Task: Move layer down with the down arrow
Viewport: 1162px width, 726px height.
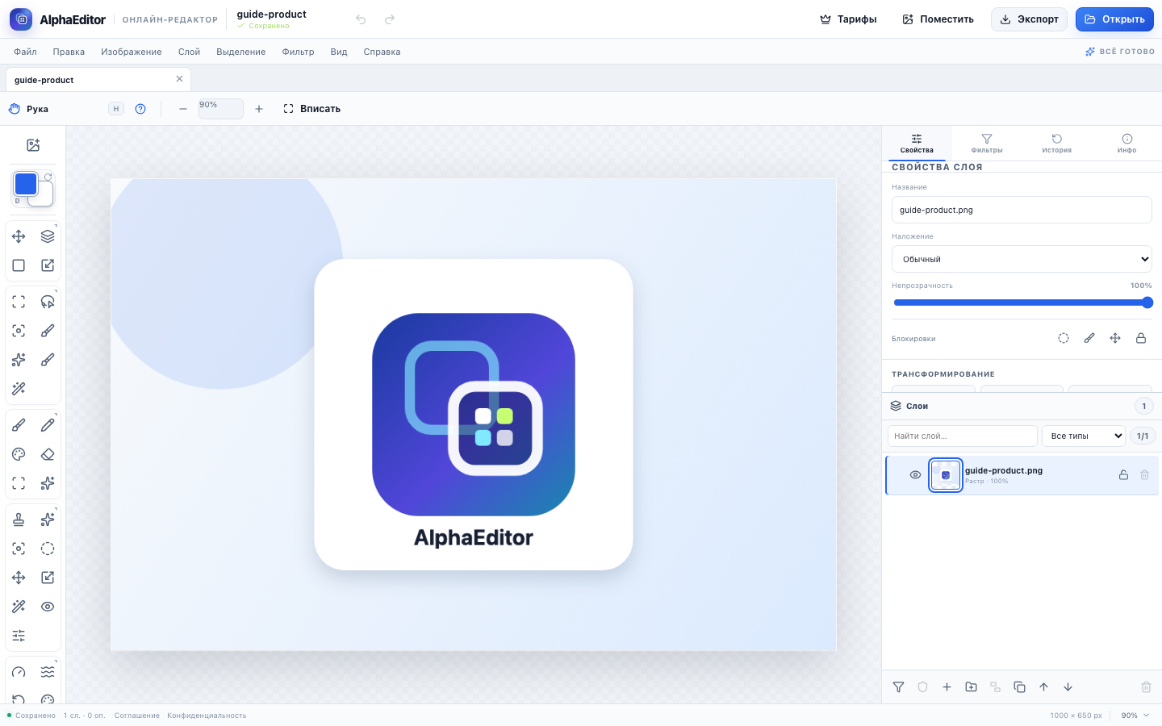Action: (1068, 687)
